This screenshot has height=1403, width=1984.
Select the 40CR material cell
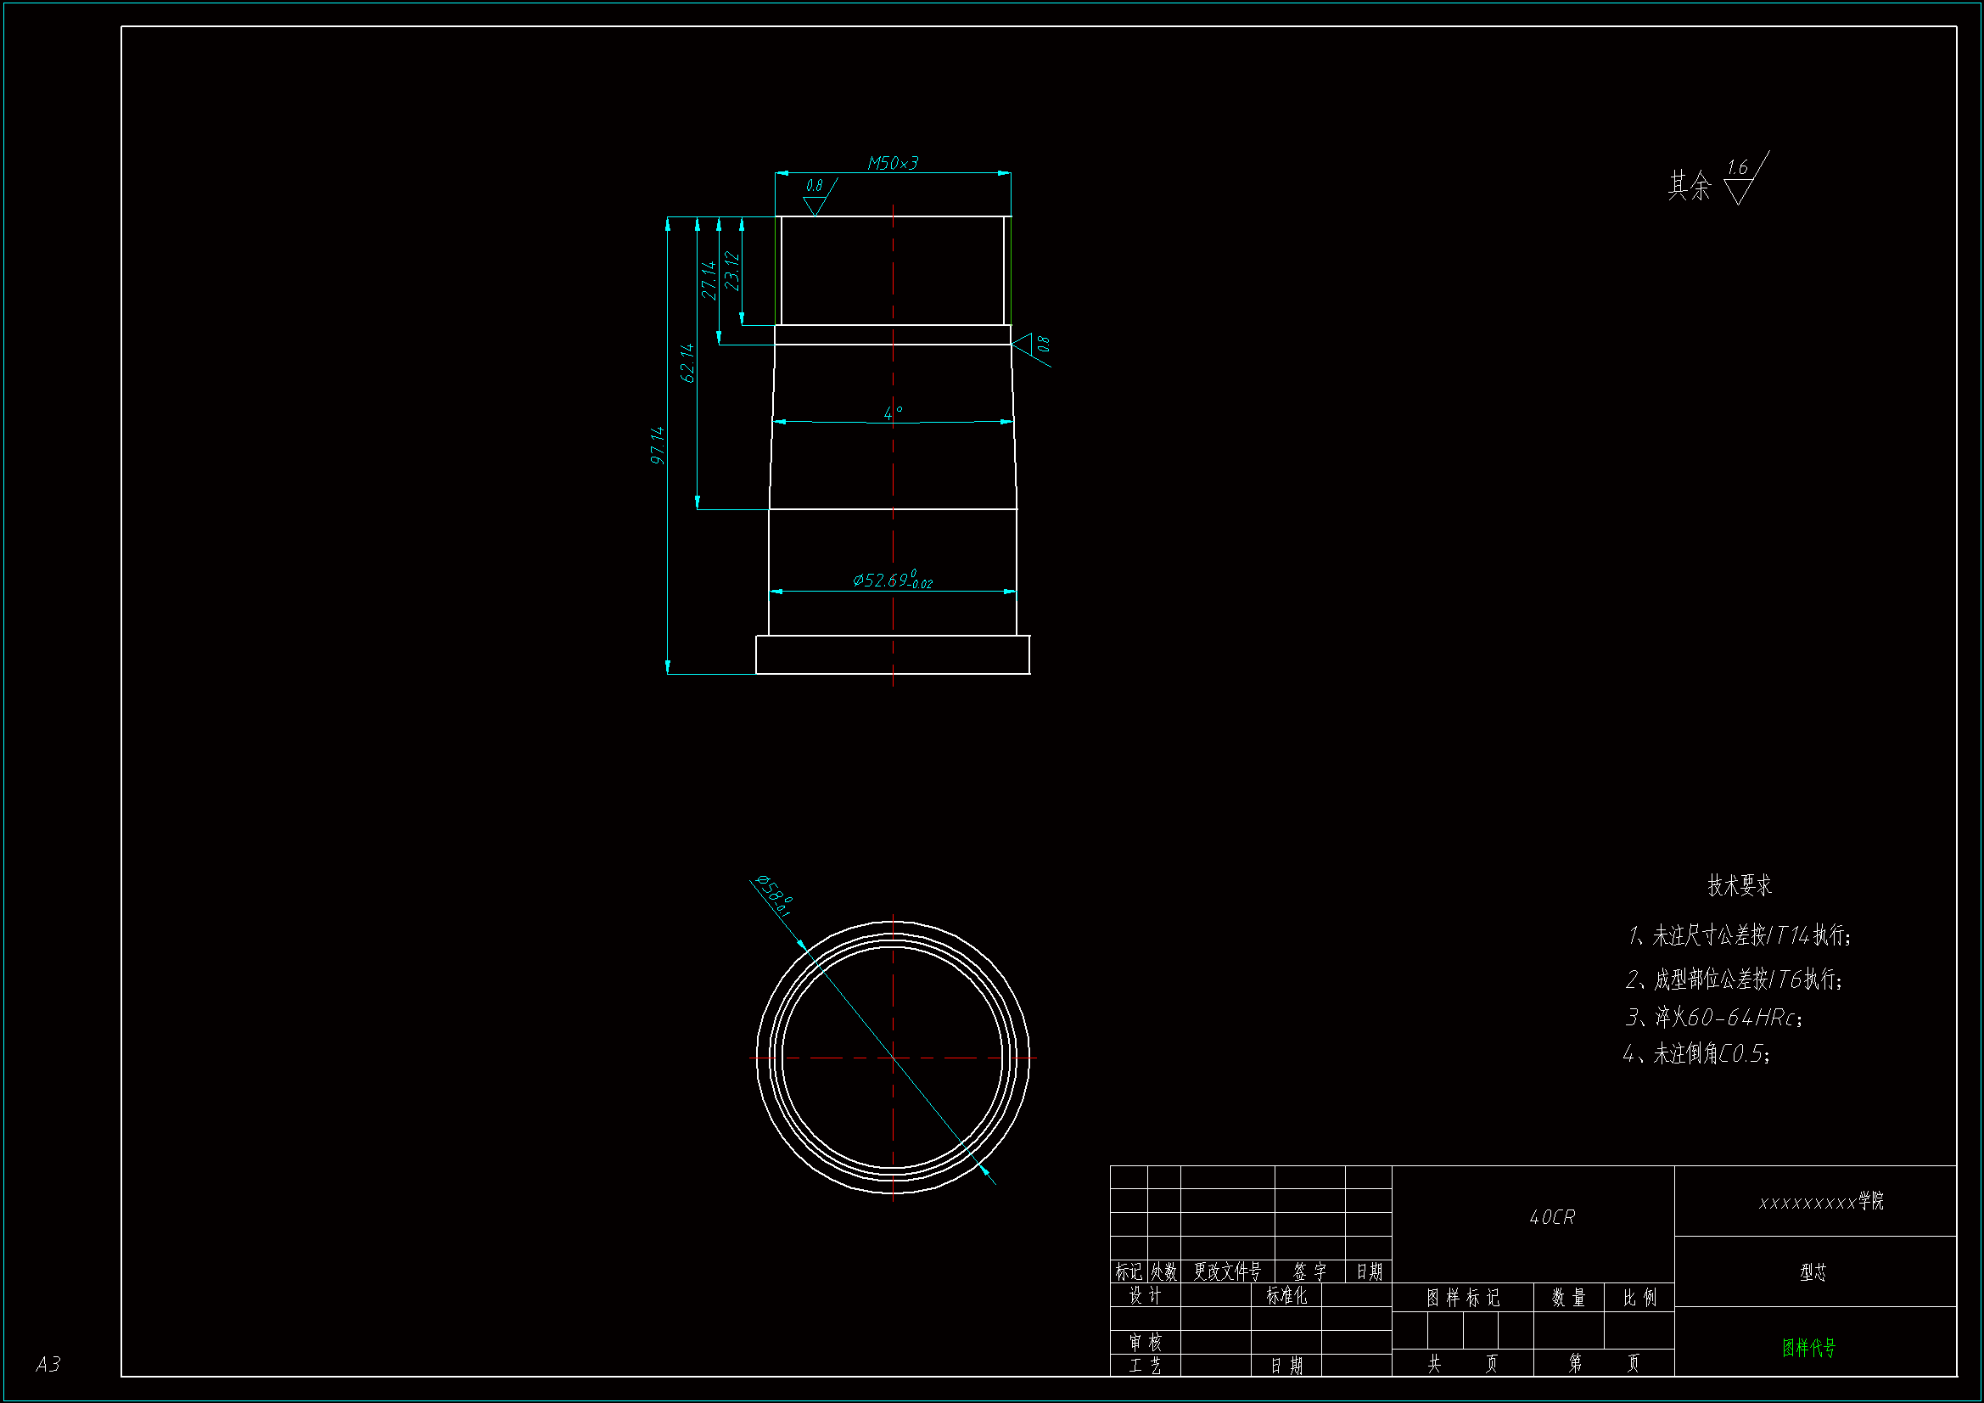pyautogui.click(x=1552, y=1217)
